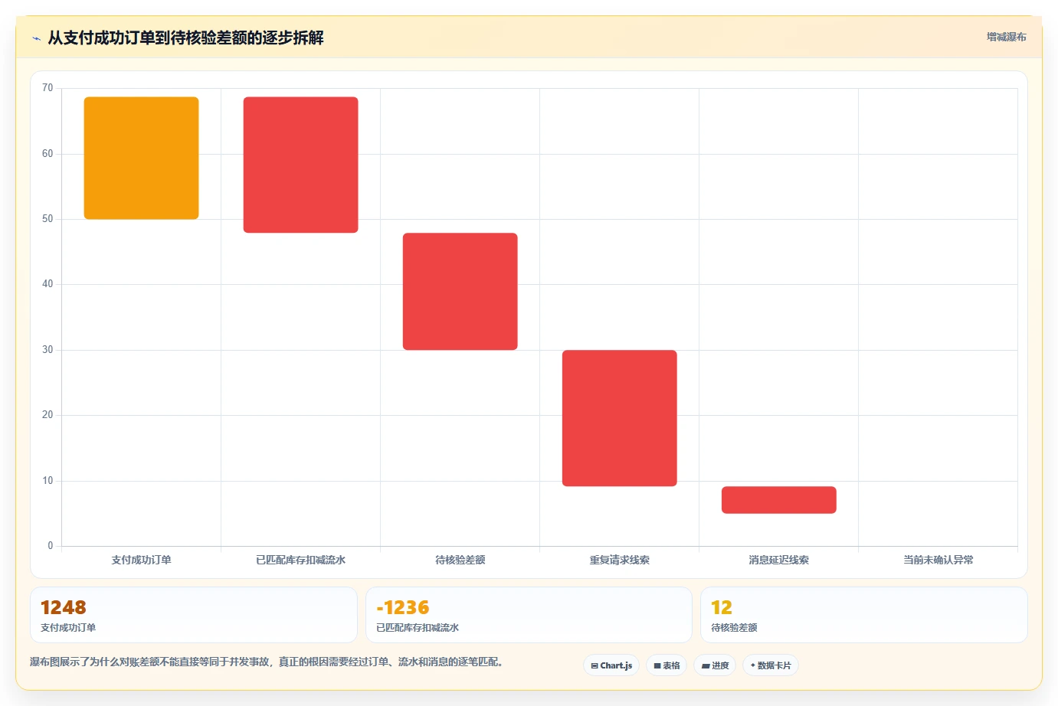Click the red 消息延迟线索 waterfall bar
Image resolution: width=1058 pixels, height=706 pixels.
click(x=779, y=500)
